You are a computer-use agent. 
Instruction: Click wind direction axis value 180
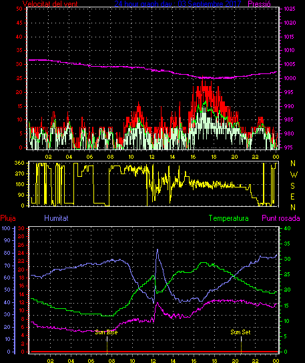(x=19, y=185)
